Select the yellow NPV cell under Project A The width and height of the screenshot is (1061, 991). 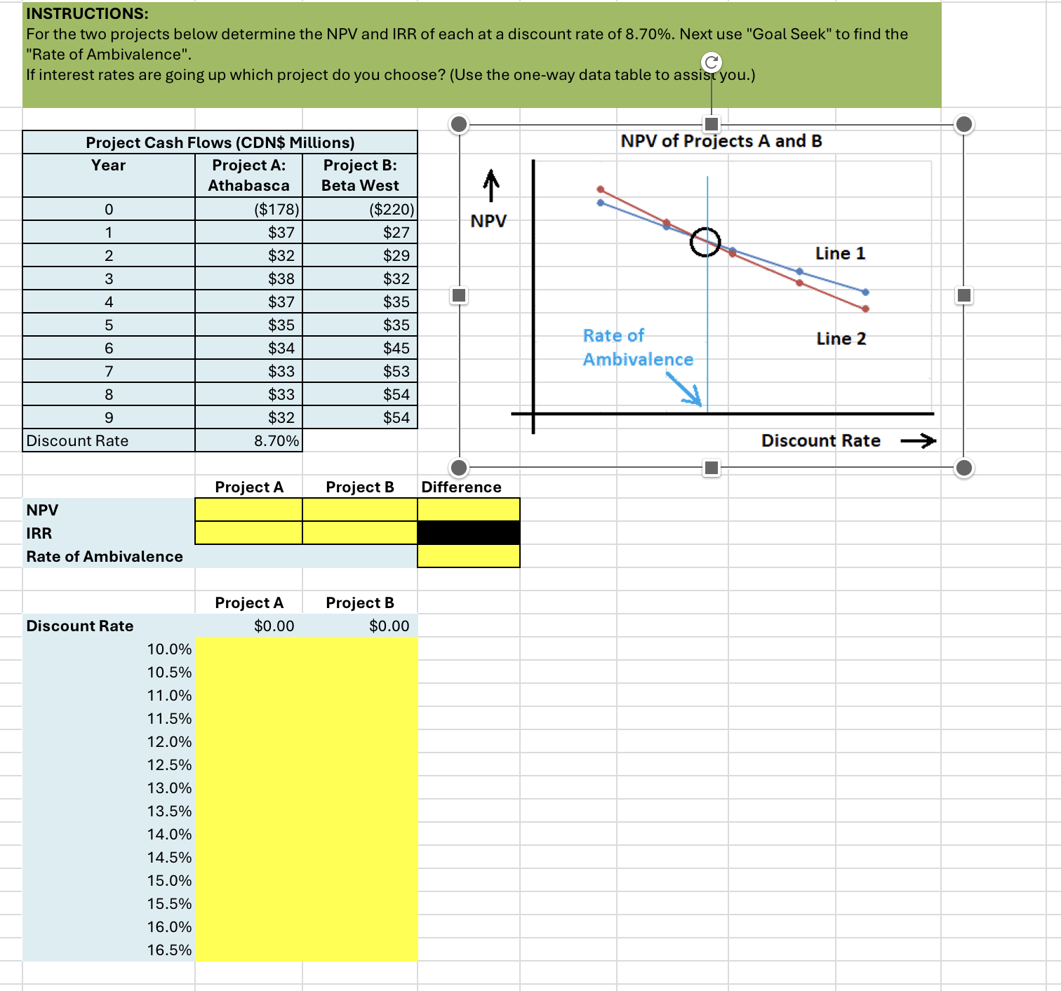click(249, 509)
